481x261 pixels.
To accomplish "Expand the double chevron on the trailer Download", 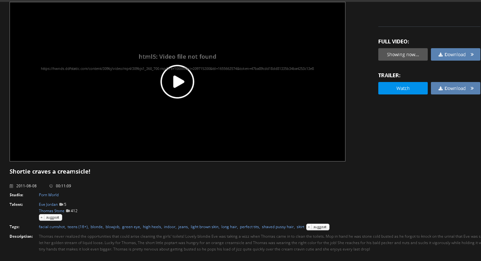I will [472, 88].
